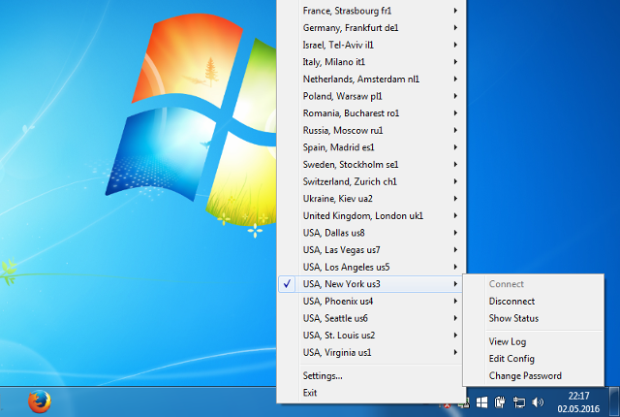
Task: Open the network connection tray icon
Action: (x=519, y=402)
